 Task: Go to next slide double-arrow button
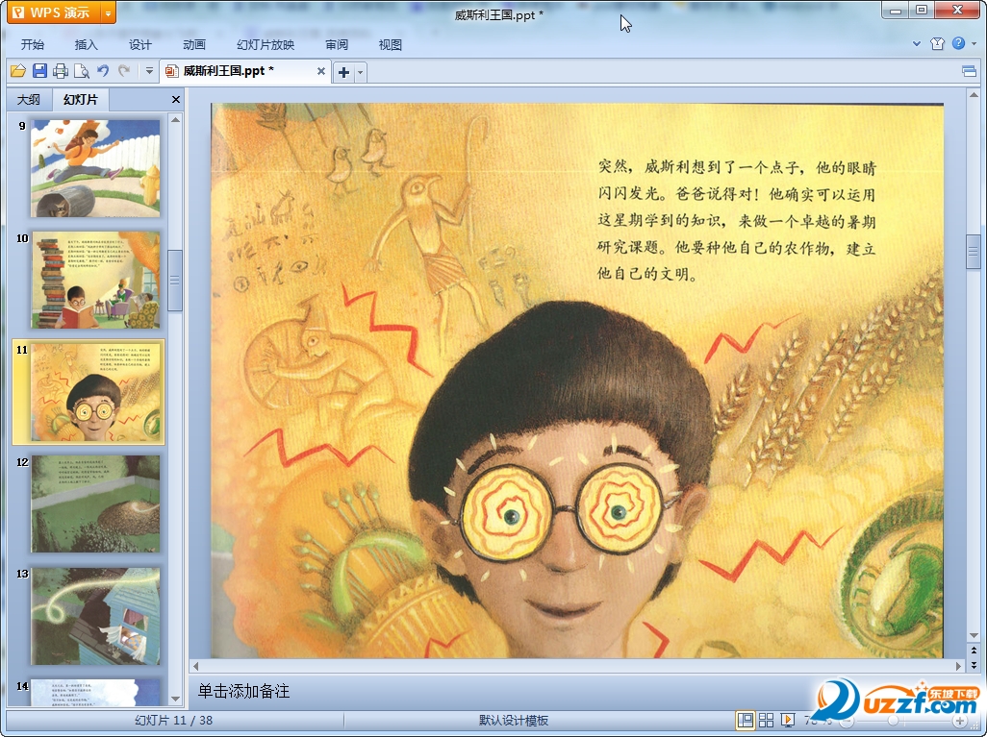(974, 665)
